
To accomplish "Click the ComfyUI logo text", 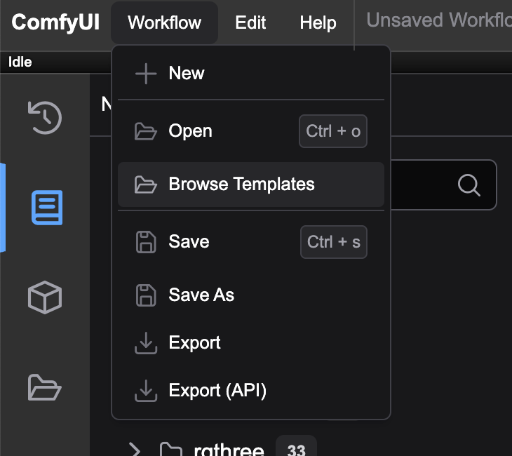I will [x=55, y=22].
